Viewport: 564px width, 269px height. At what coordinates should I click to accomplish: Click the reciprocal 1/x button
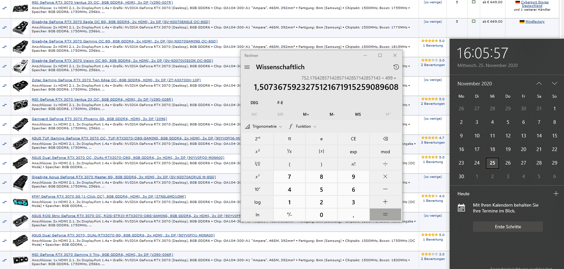click(x=289, y=151)
